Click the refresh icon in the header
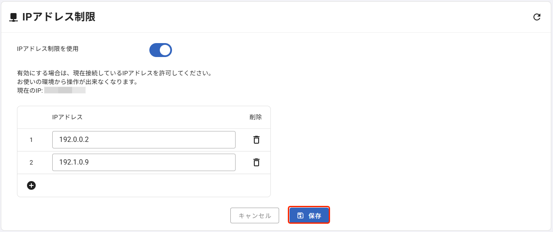553x232 pixels. pos(537,17)
